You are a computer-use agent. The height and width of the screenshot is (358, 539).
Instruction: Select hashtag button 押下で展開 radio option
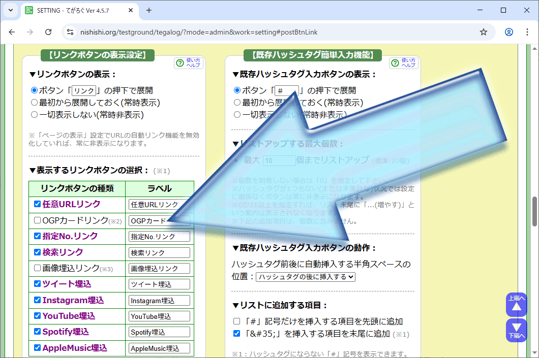(237, 90)
